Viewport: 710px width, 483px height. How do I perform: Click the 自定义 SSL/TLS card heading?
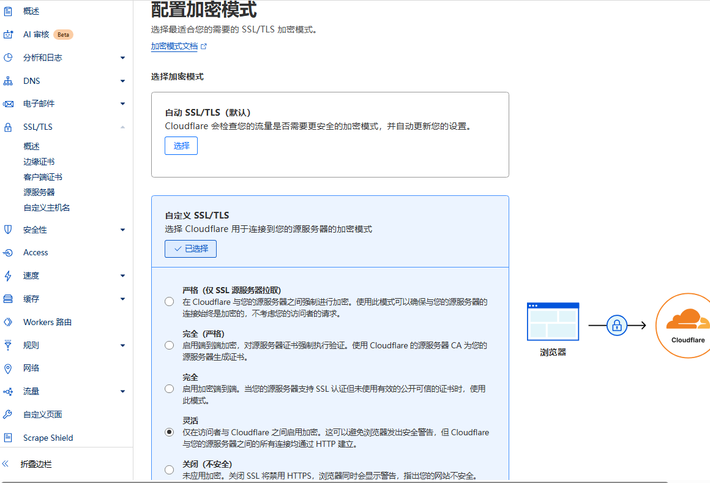pos(197,215)
